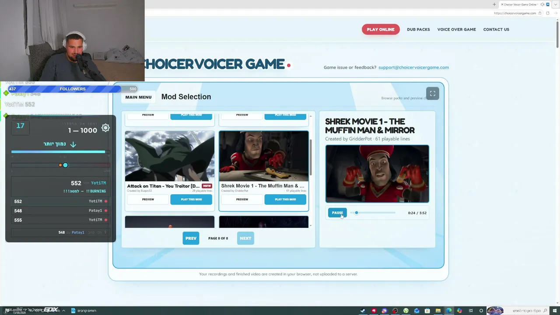This screenshot has height=315, width=560.
Task: Click the '0:24 / 3:52' time readout
Action: click(417, 213)
